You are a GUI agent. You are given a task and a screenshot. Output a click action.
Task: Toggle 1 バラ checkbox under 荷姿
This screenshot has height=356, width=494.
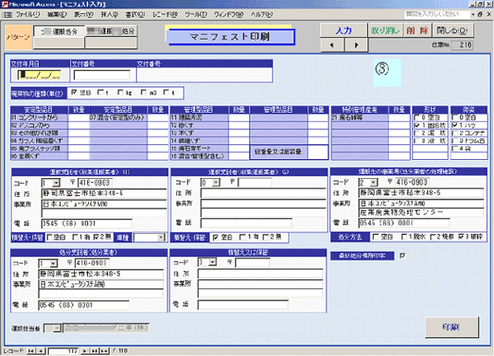454,125
